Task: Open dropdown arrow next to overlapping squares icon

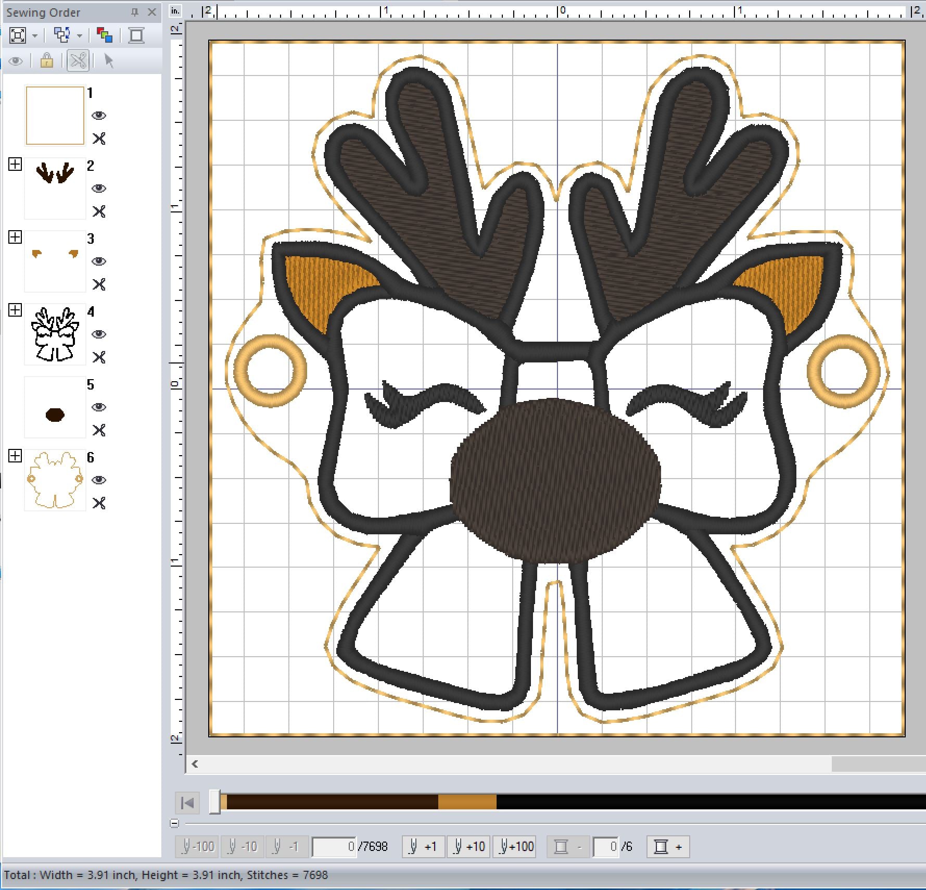Action: 80,36
